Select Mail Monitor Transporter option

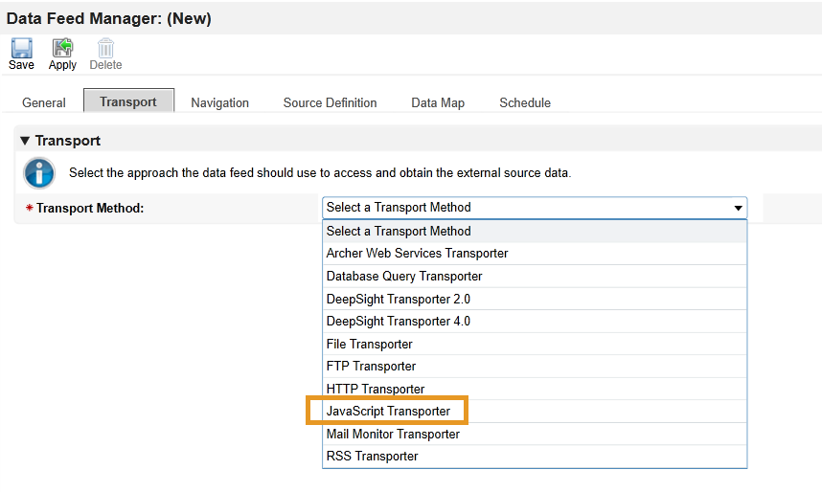pyautogui.click(x=535, y=435)
